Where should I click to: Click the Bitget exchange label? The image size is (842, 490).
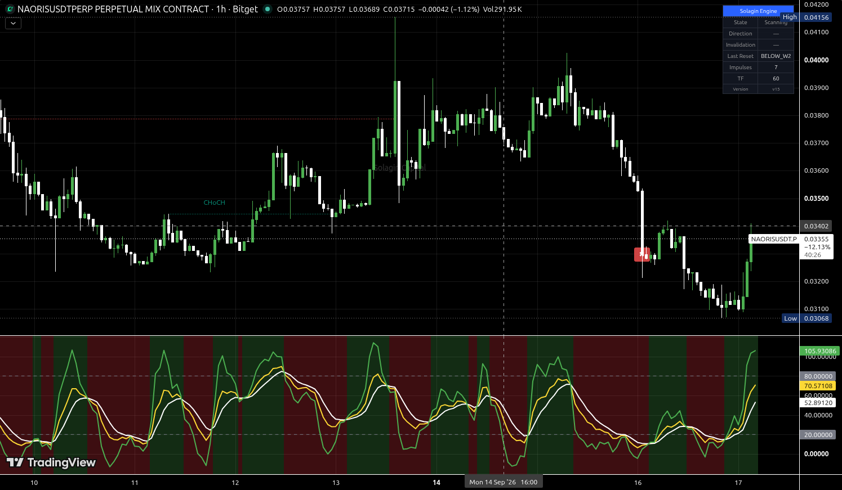pyautogui.click(x=245, y=9)
